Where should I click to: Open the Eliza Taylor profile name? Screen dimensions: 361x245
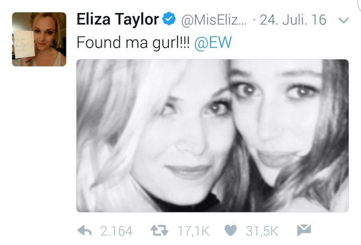pos(118,19)
